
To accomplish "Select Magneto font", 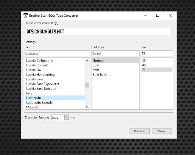I will (x=55, y=107).
